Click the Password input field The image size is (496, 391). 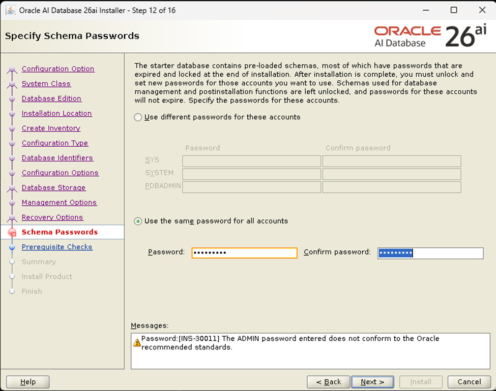(244, 253)
